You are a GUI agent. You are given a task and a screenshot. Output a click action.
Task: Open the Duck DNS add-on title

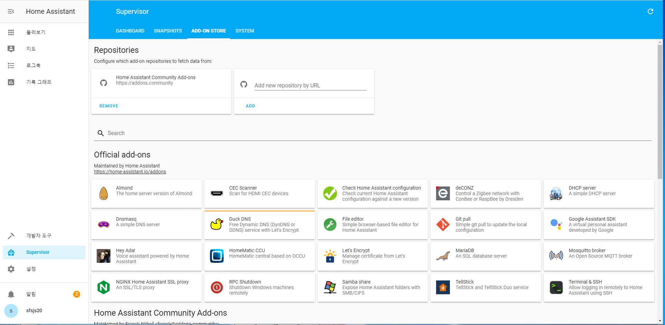[x=240, y=219]
